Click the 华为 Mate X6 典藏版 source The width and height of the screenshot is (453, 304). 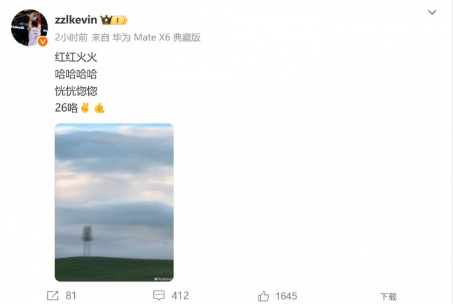[156, 37]
